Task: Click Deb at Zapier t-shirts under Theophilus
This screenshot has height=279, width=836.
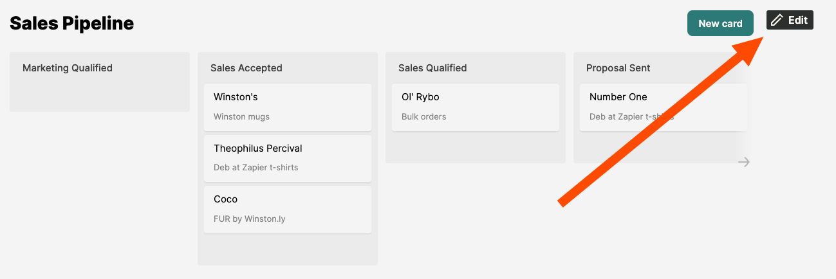Action: 256,167
